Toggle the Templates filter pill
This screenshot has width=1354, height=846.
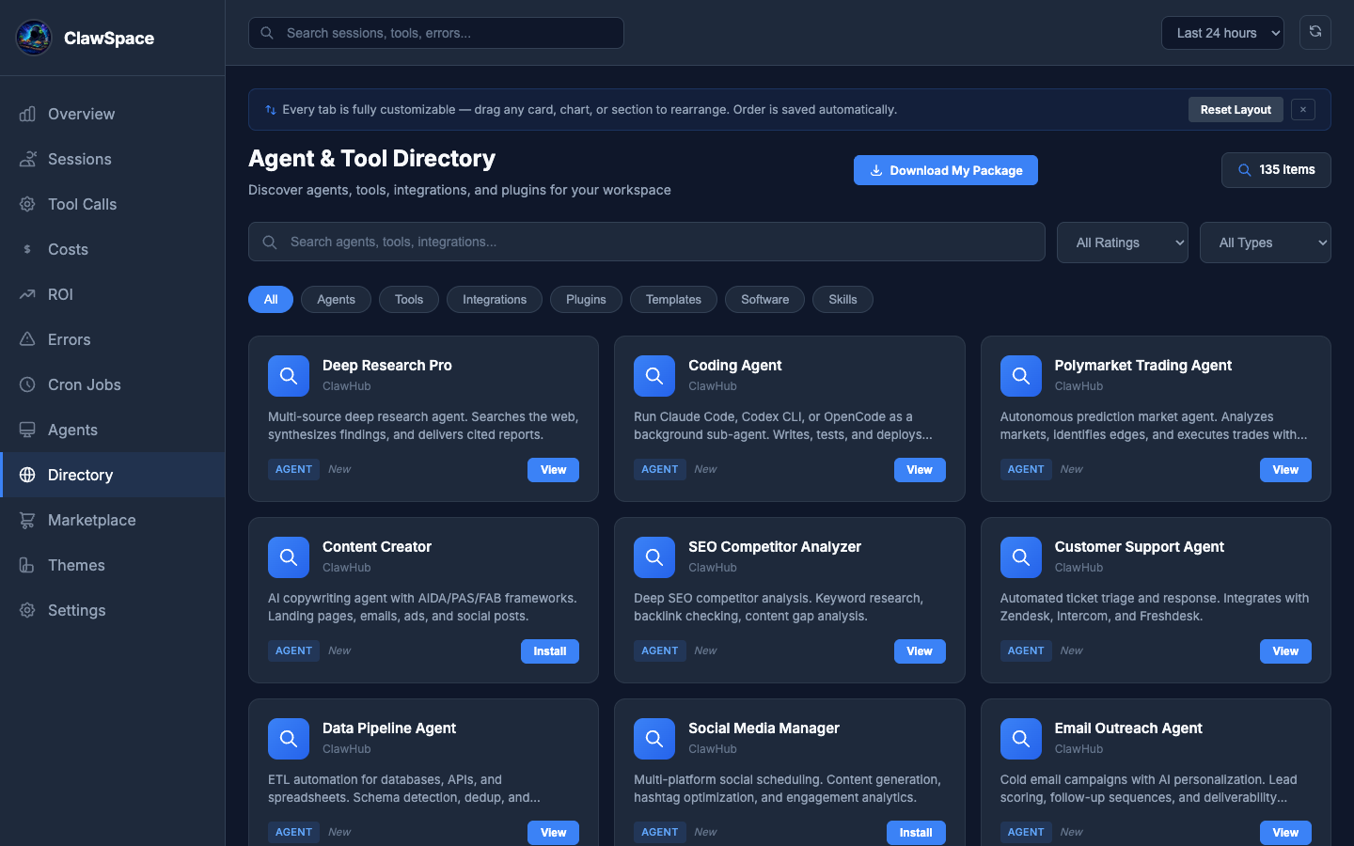coord(673,299)
